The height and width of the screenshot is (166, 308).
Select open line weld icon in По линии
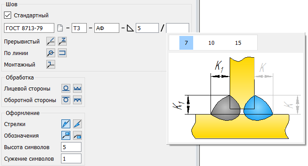tap(62, 53)
